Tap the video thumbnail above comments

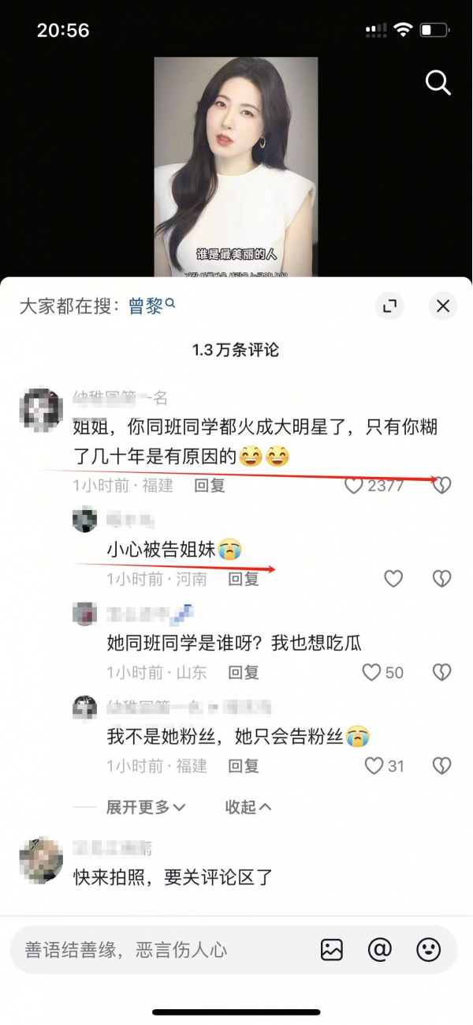coord(236,167)
